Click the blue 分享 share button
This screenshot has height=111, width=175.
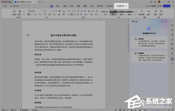click(x=167, y=6)
